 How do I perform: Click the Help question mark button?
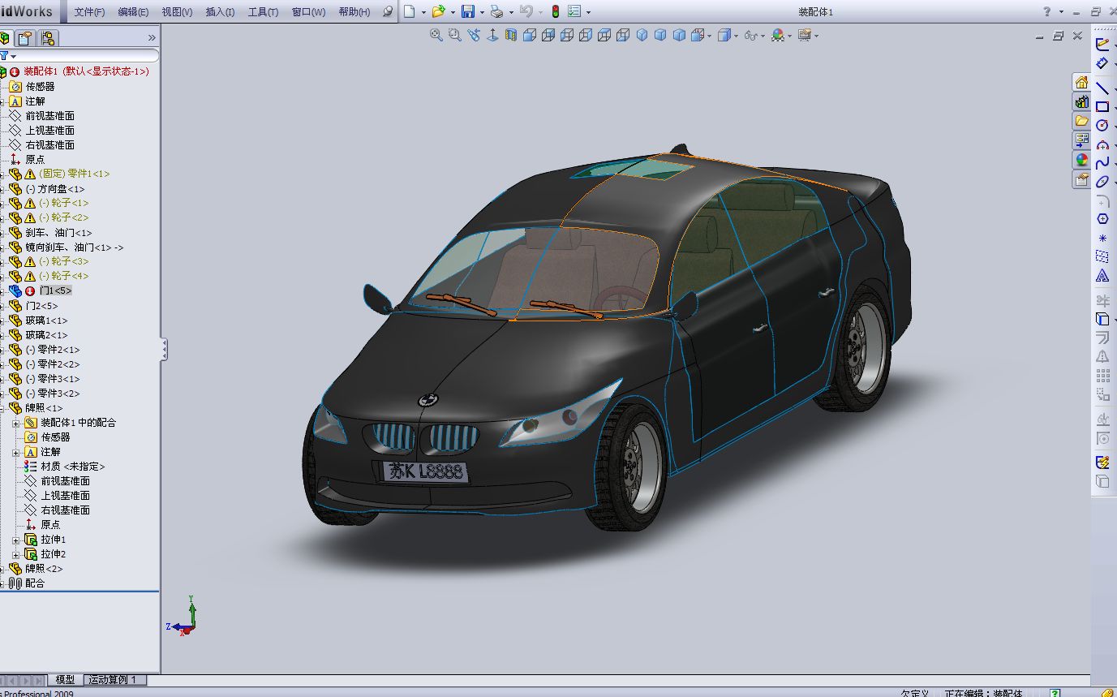coord(1046,11)
